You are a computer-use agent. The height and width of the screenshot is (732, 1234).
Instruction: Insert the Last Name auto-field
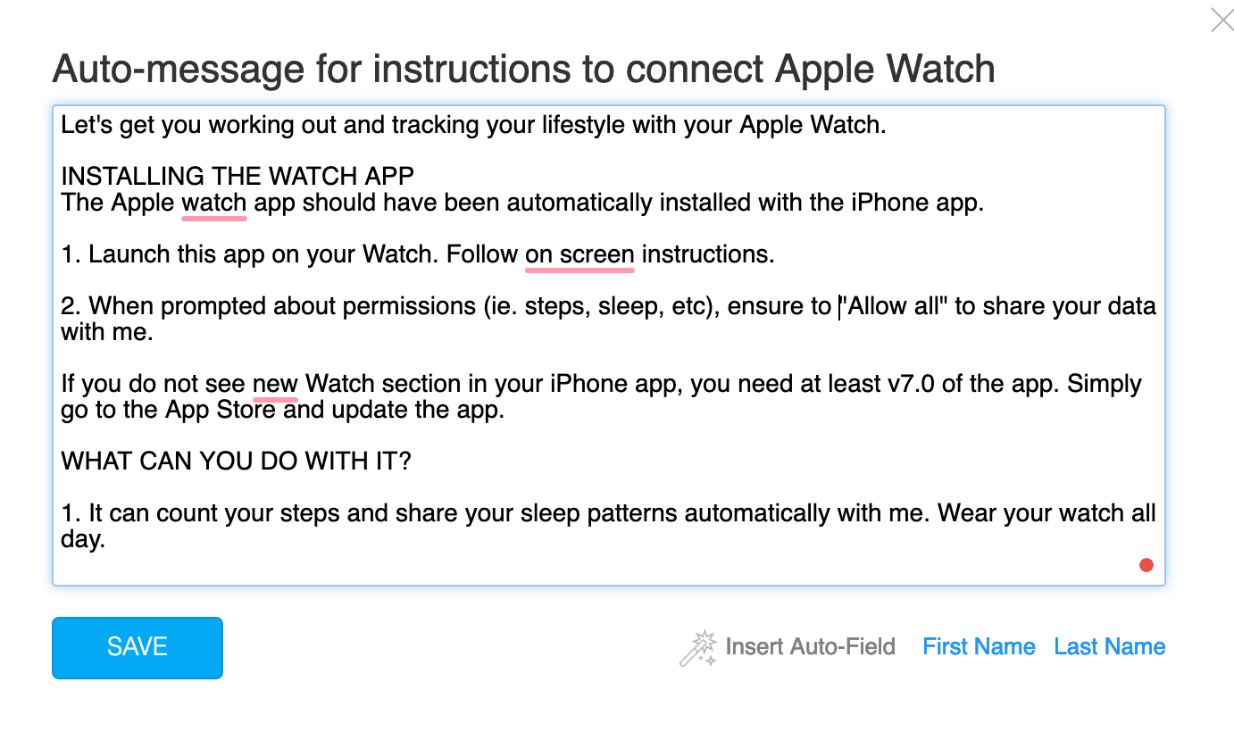pyautogui.click(x=1109, y=646)
